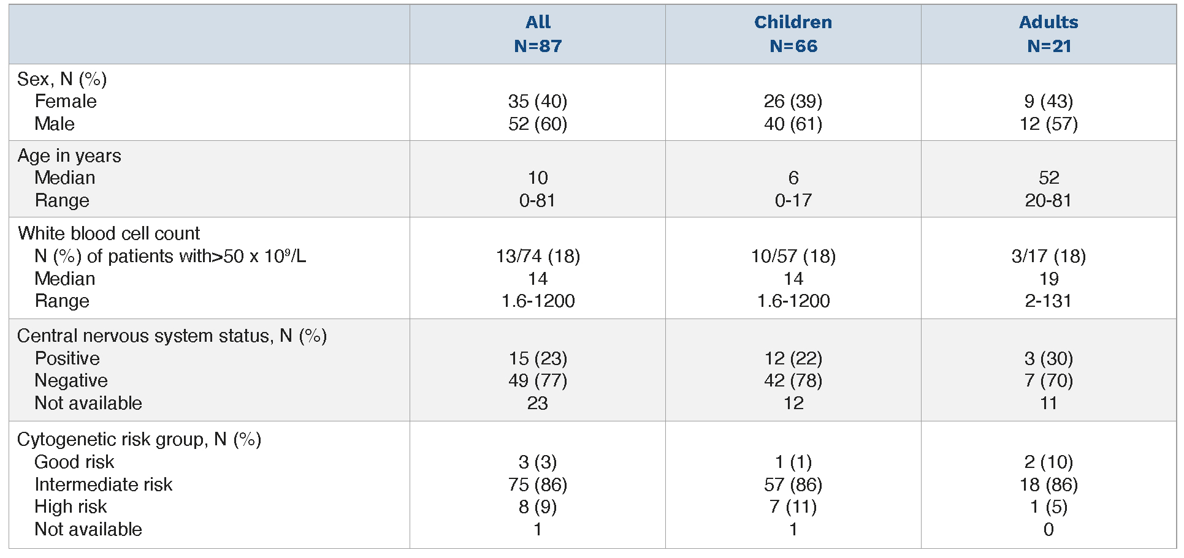
Task: Click the 'White blood cell count' label
Action: pos(109,233)
